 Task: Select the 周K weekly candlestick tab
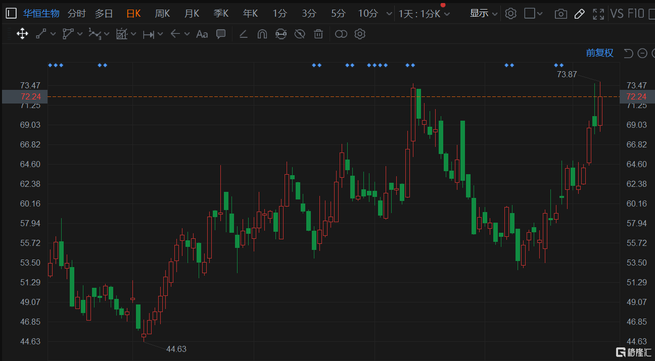click(162, 14)
